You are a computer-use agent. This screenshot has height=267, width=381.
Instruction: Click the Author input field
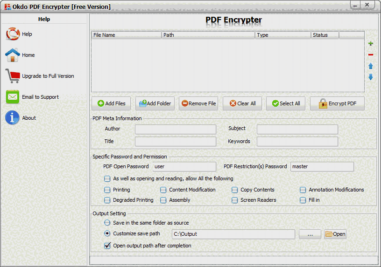click(176, 129)
